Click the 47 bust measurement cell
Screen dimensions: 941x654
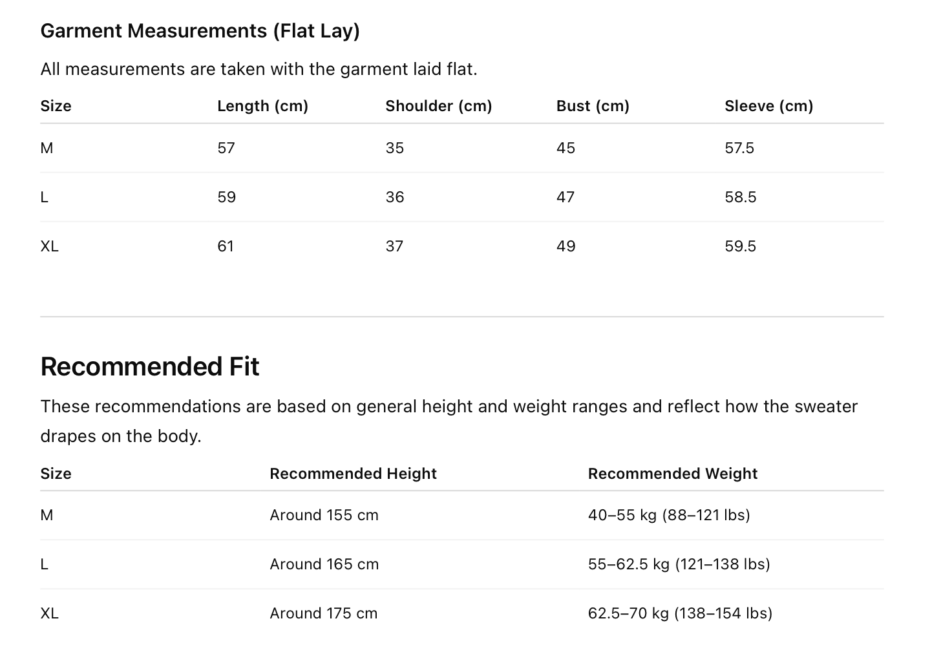tap(566, 197)
